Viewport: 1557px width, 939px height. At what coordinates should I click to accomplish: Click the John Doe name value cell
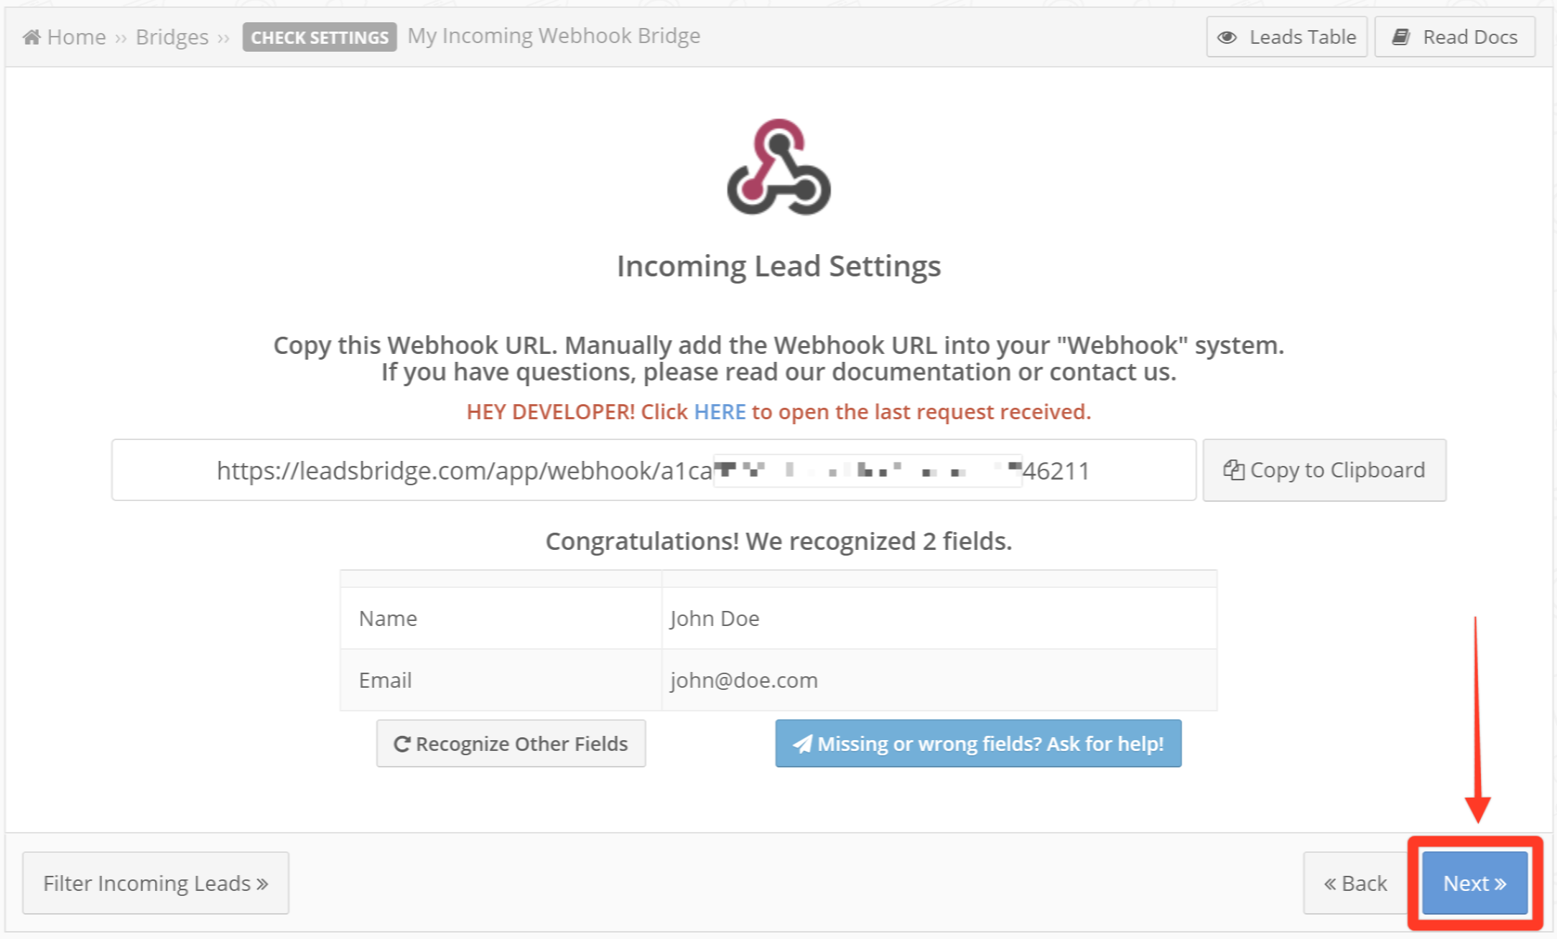click(939, 618)
